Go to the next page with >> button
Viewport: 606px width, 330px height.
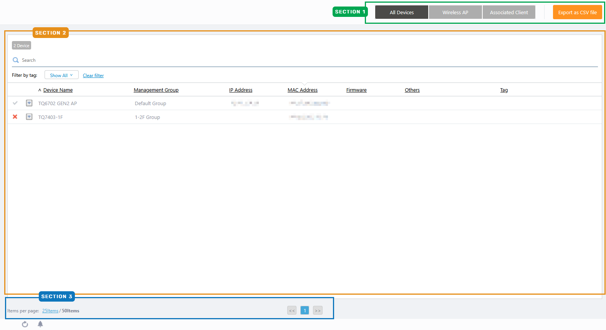[318, 310]
